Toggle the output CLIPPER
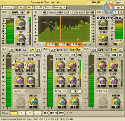125x121 pixels. (117, 44)
